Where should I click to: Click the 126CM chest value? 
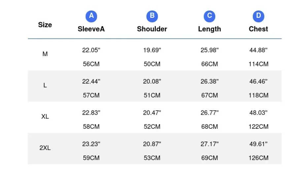(x=258, y=158)
